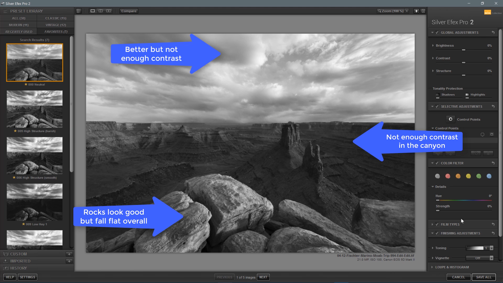Show FAVORITES (7) presets
Viewport: 503px width, 283px height.
(x=56, y=31)
